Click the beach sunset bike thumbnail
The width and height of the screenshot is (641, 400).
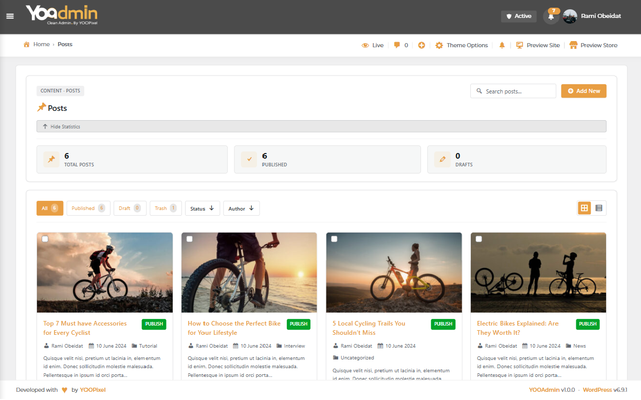[x=249, y=273]
